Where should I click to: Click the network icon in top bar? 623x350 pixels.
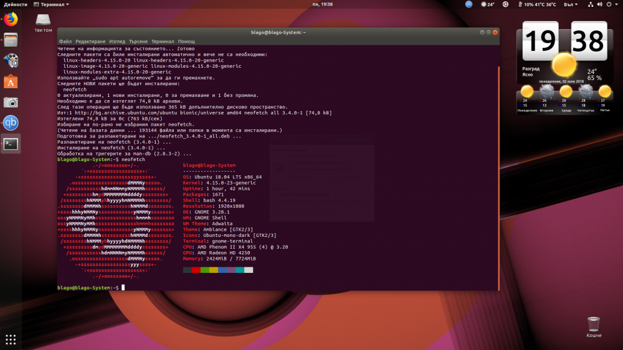click(591, 4)
